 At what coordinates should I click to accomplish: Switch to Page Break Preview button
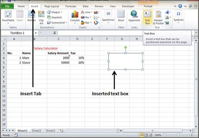pyautogui.click(x=150, y=135)
